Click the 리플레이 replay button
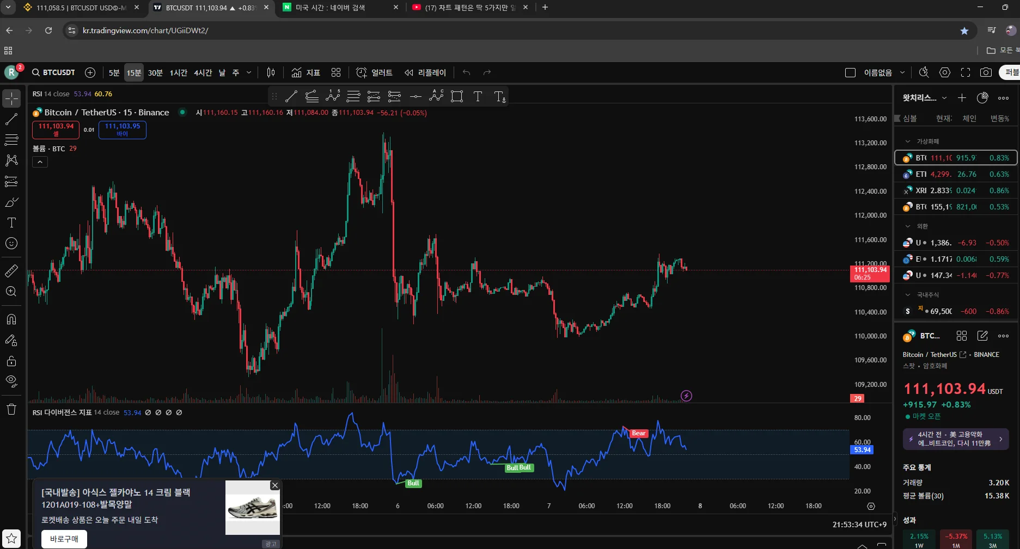The image size is (1020, 549). point(425,72)
